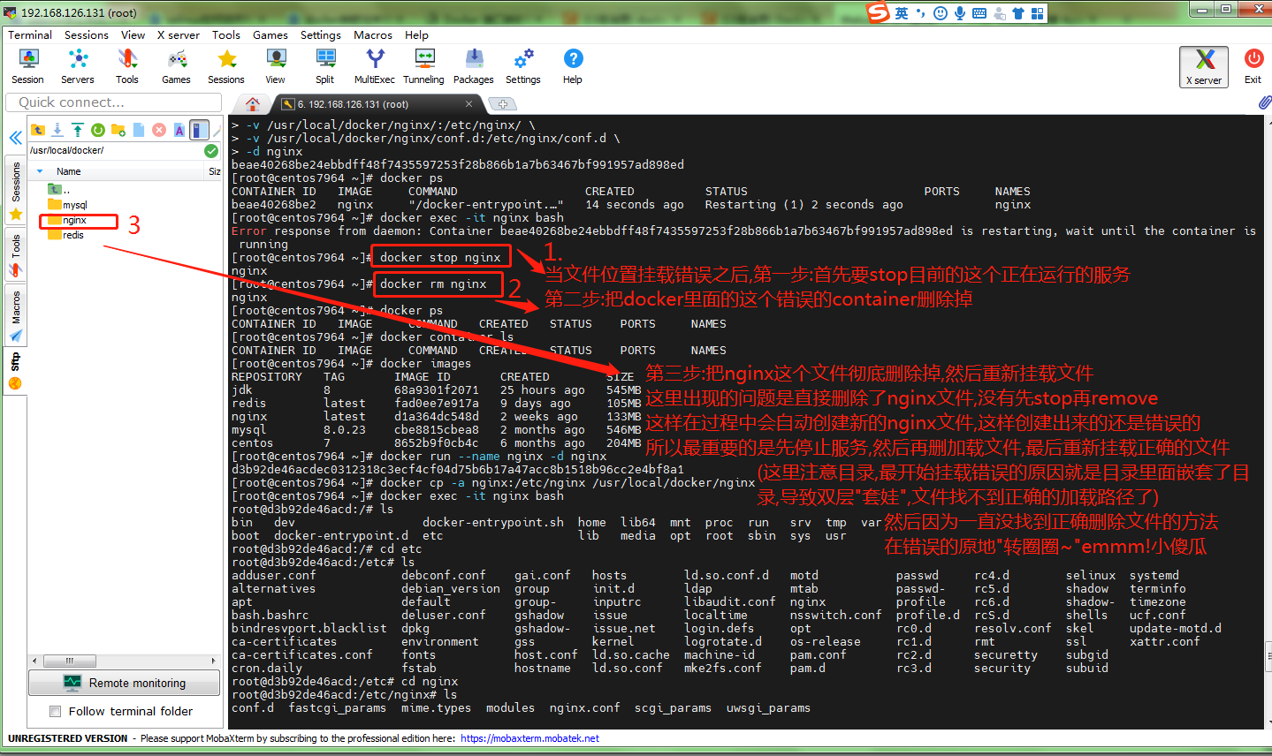Select the redis folder
This screenshot has width=1272, height=756.
(67, 235)
